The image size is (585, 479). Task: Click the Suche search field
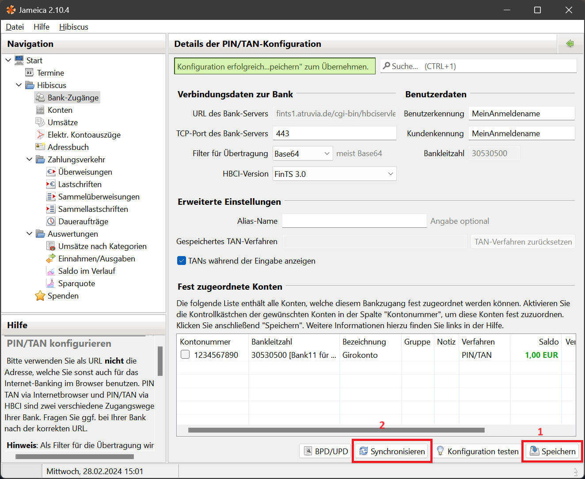tap(479, 66)
